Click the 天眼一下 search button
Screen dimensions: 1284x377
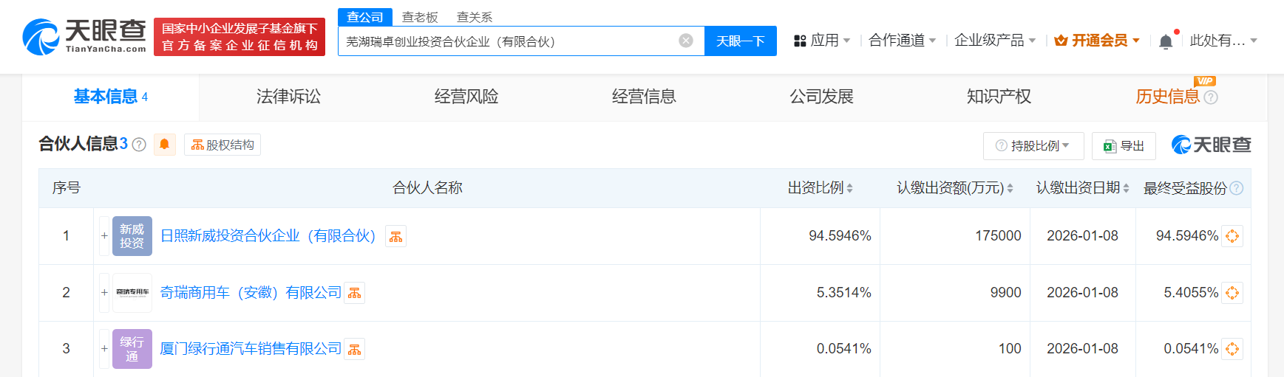coord(741,41)
